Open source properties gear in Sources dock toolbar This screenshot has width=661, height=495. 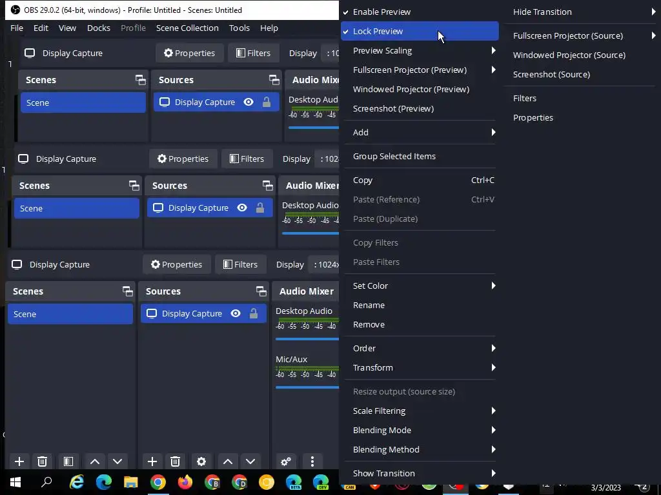coord(201,461)
